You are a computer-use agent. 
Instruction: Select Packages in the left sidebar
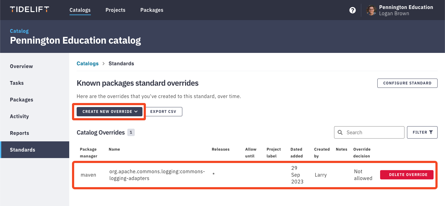[x=35, y=100]
